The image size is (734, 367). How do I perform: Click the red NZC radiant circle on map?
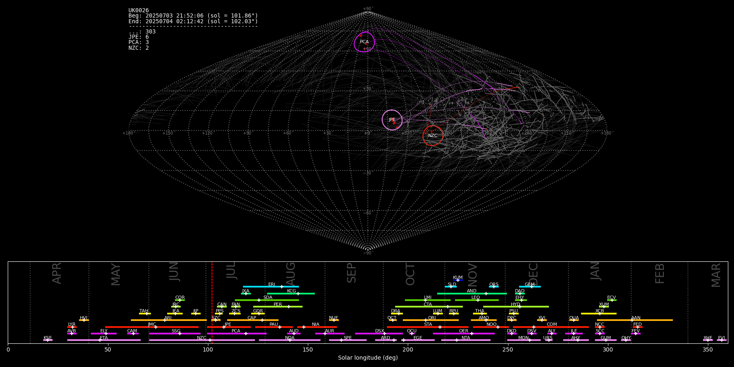(x=433, y=135)
